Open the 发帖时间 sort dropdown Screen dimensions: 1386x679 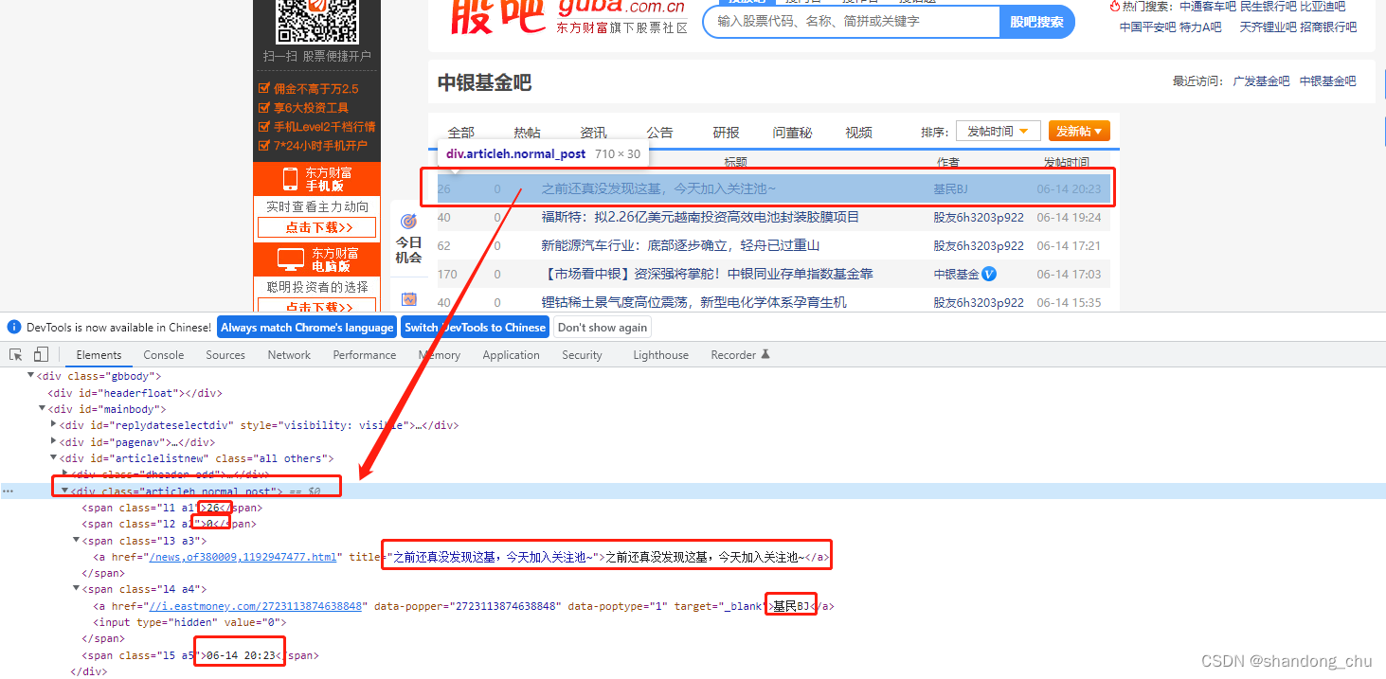(999, 132)
